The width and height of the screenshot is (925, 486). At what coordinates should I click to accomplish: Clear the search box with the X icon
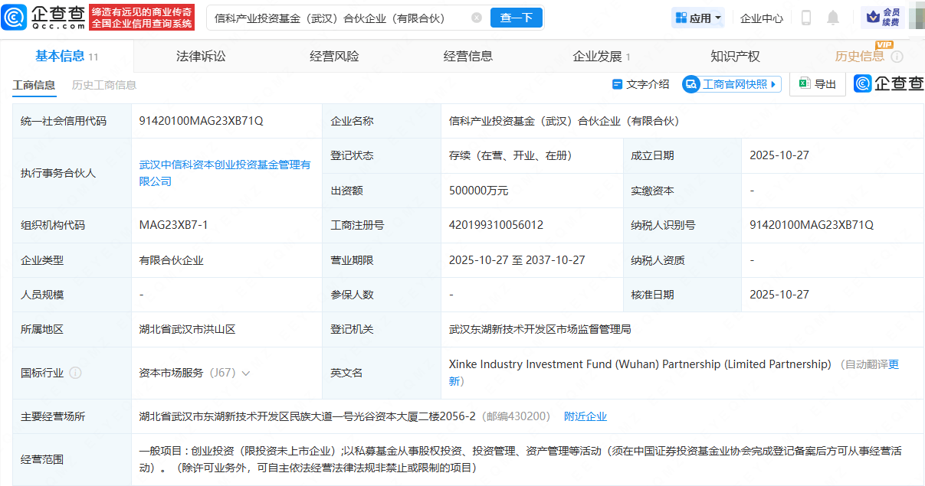(x=477, y=18)
